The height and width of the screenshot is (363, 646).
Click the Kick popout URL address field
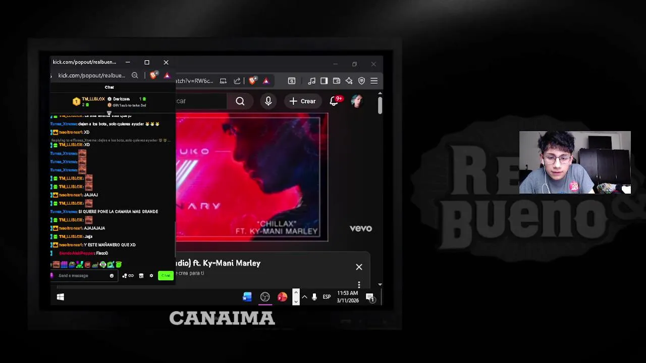[x=91, y=76]
